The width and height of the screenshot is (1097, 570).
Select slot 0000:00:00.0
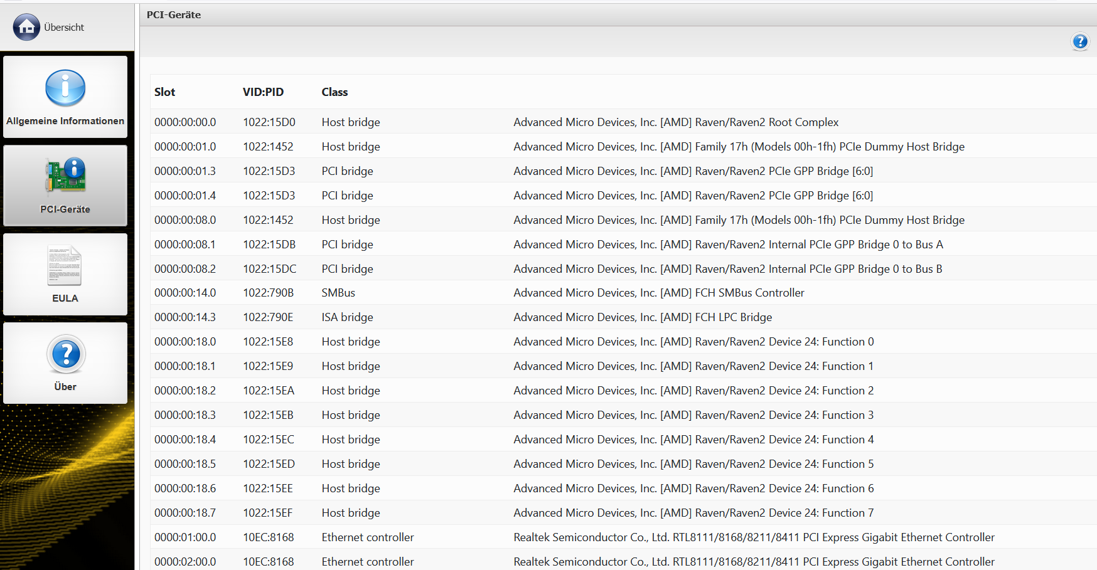point(185,122)
